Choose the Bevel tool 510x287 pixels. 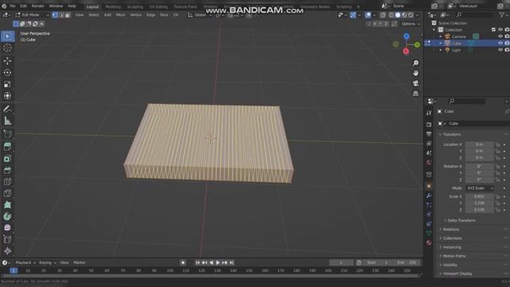7,170
